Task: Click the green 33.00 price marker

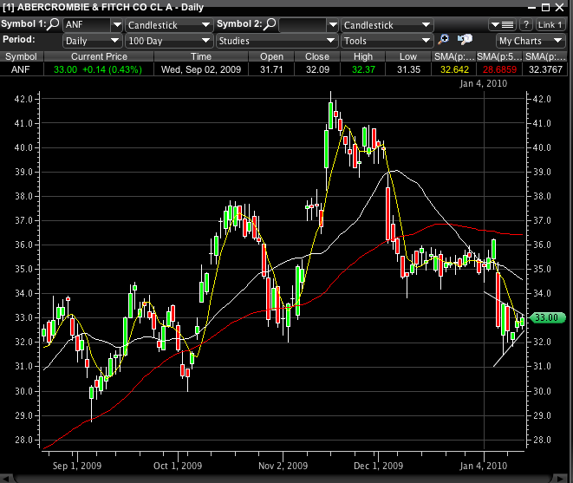Action: pos(548,317)
